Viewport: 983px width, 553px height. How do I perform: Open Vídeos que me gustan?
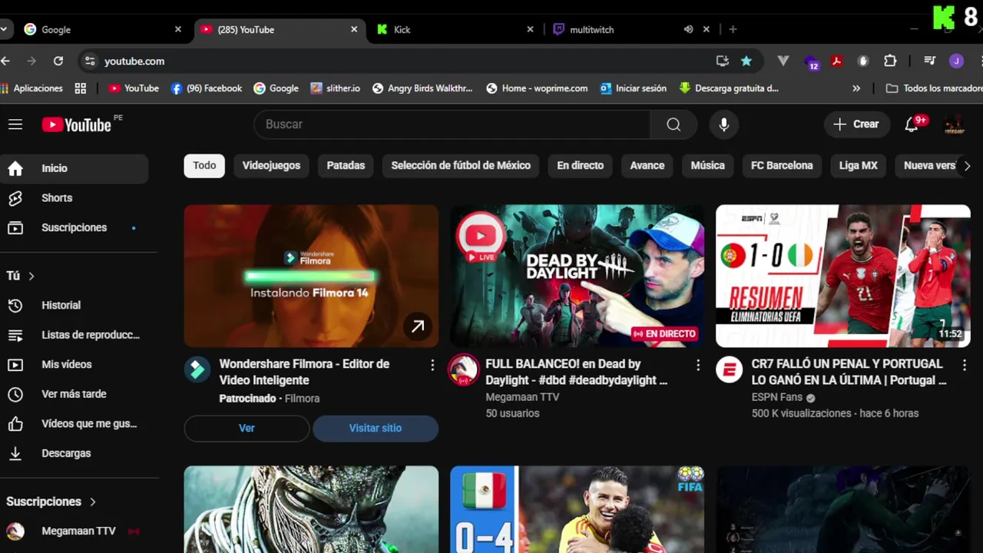pos(74,424)
